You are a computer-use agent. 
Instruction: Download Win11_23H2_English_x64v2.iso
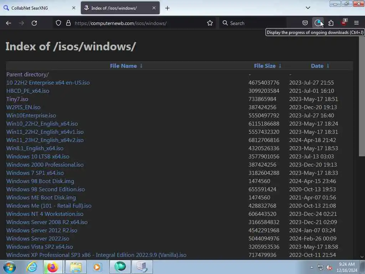pos(45,140)
